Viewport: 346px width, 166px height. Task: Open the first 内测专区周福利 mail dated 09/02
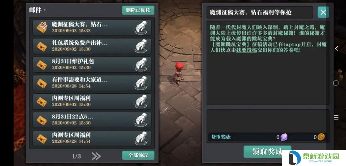(92, 101)
